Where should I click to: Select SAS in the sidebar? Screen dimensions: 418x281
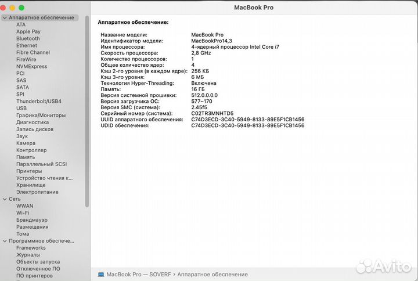click(x=21, y=80)
